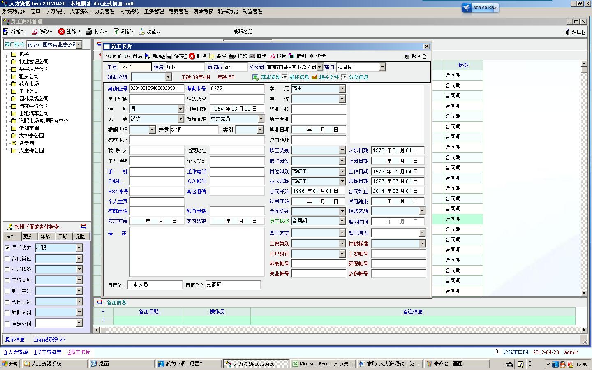This screenshot has width=592, height=370.
Task: Select 园林景观公司 in department tree
Action: coord(34,99)
